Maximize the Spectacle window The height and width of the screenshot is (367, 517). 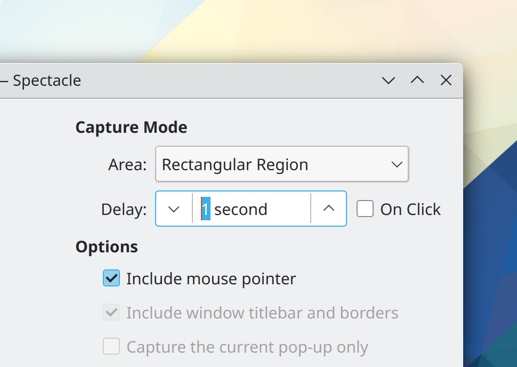tap(417, 81)
